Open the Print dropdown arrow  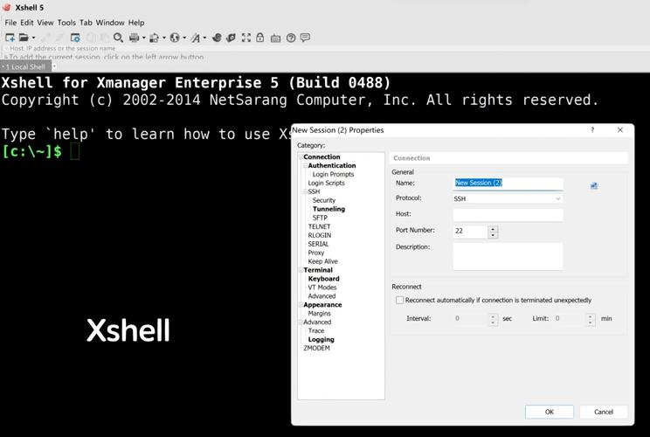[x=144, y=38]
